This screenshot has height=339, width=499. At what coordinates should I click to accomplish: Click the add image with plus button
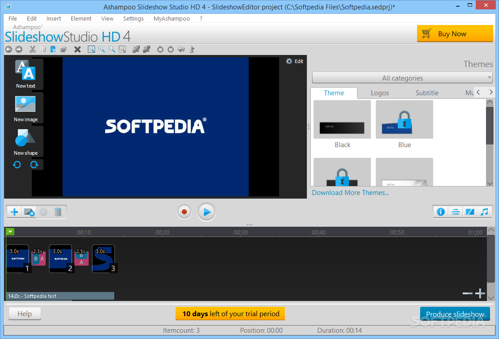coord(29,212)
